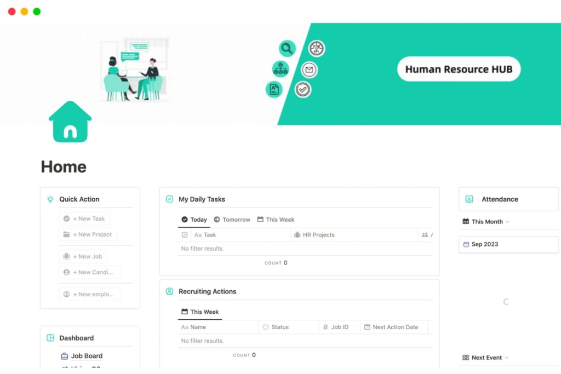Image resolution: width=561 pixels, height=374 pixels.
Task: Click the org chart icon in banner
Action: point(280,69)
